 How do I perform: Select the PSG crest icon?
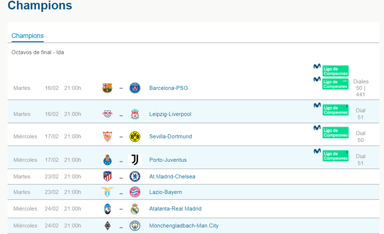click(135, 88)
